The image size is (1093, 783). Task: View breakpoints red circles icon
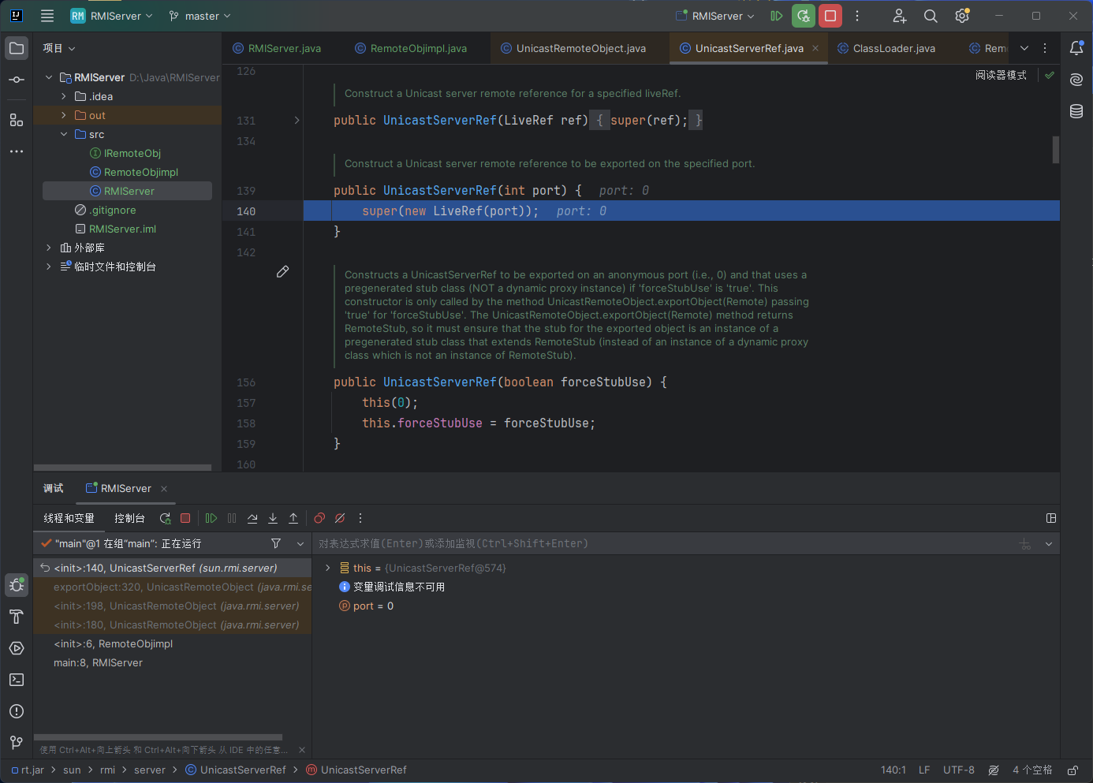(319, 518)
